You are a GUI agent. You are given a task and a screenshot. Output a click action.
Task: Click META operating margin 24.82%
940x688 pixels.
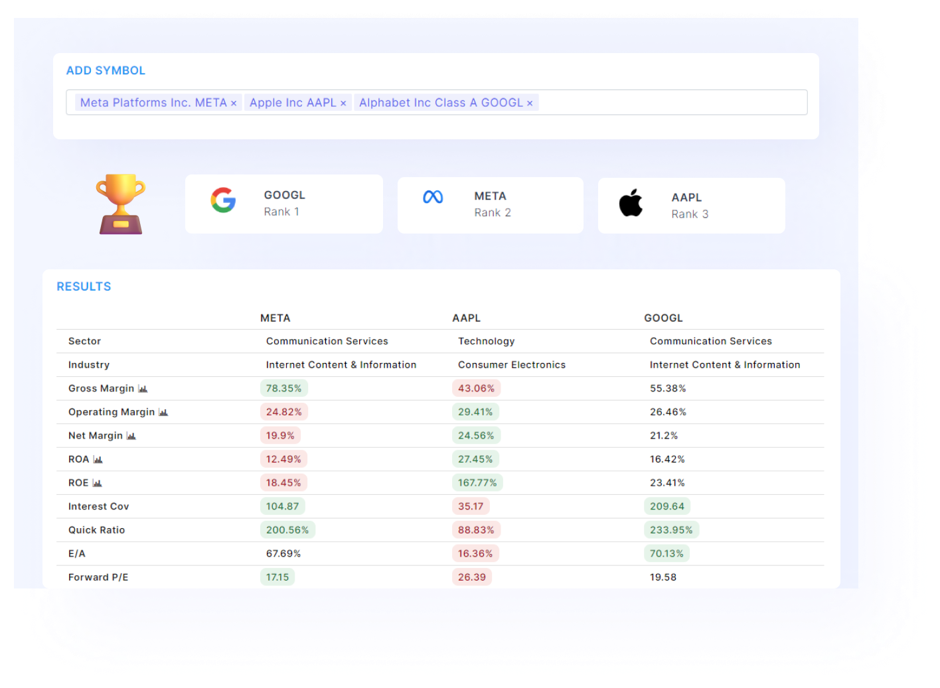pos(284,412)
